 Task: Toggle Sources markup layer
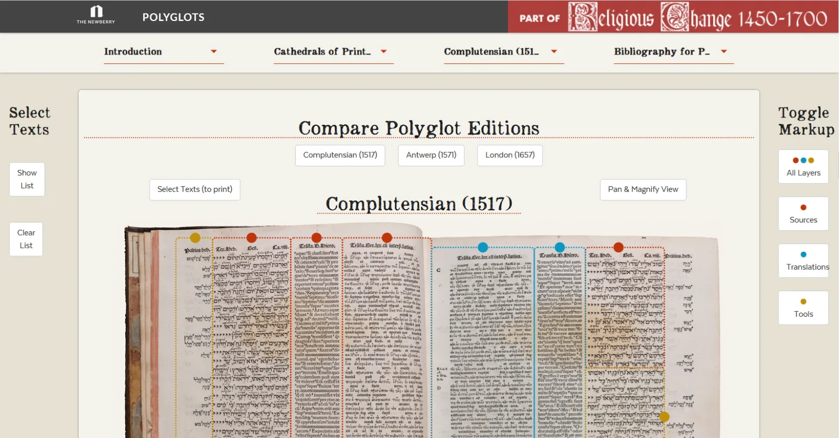tap(803, 213)
